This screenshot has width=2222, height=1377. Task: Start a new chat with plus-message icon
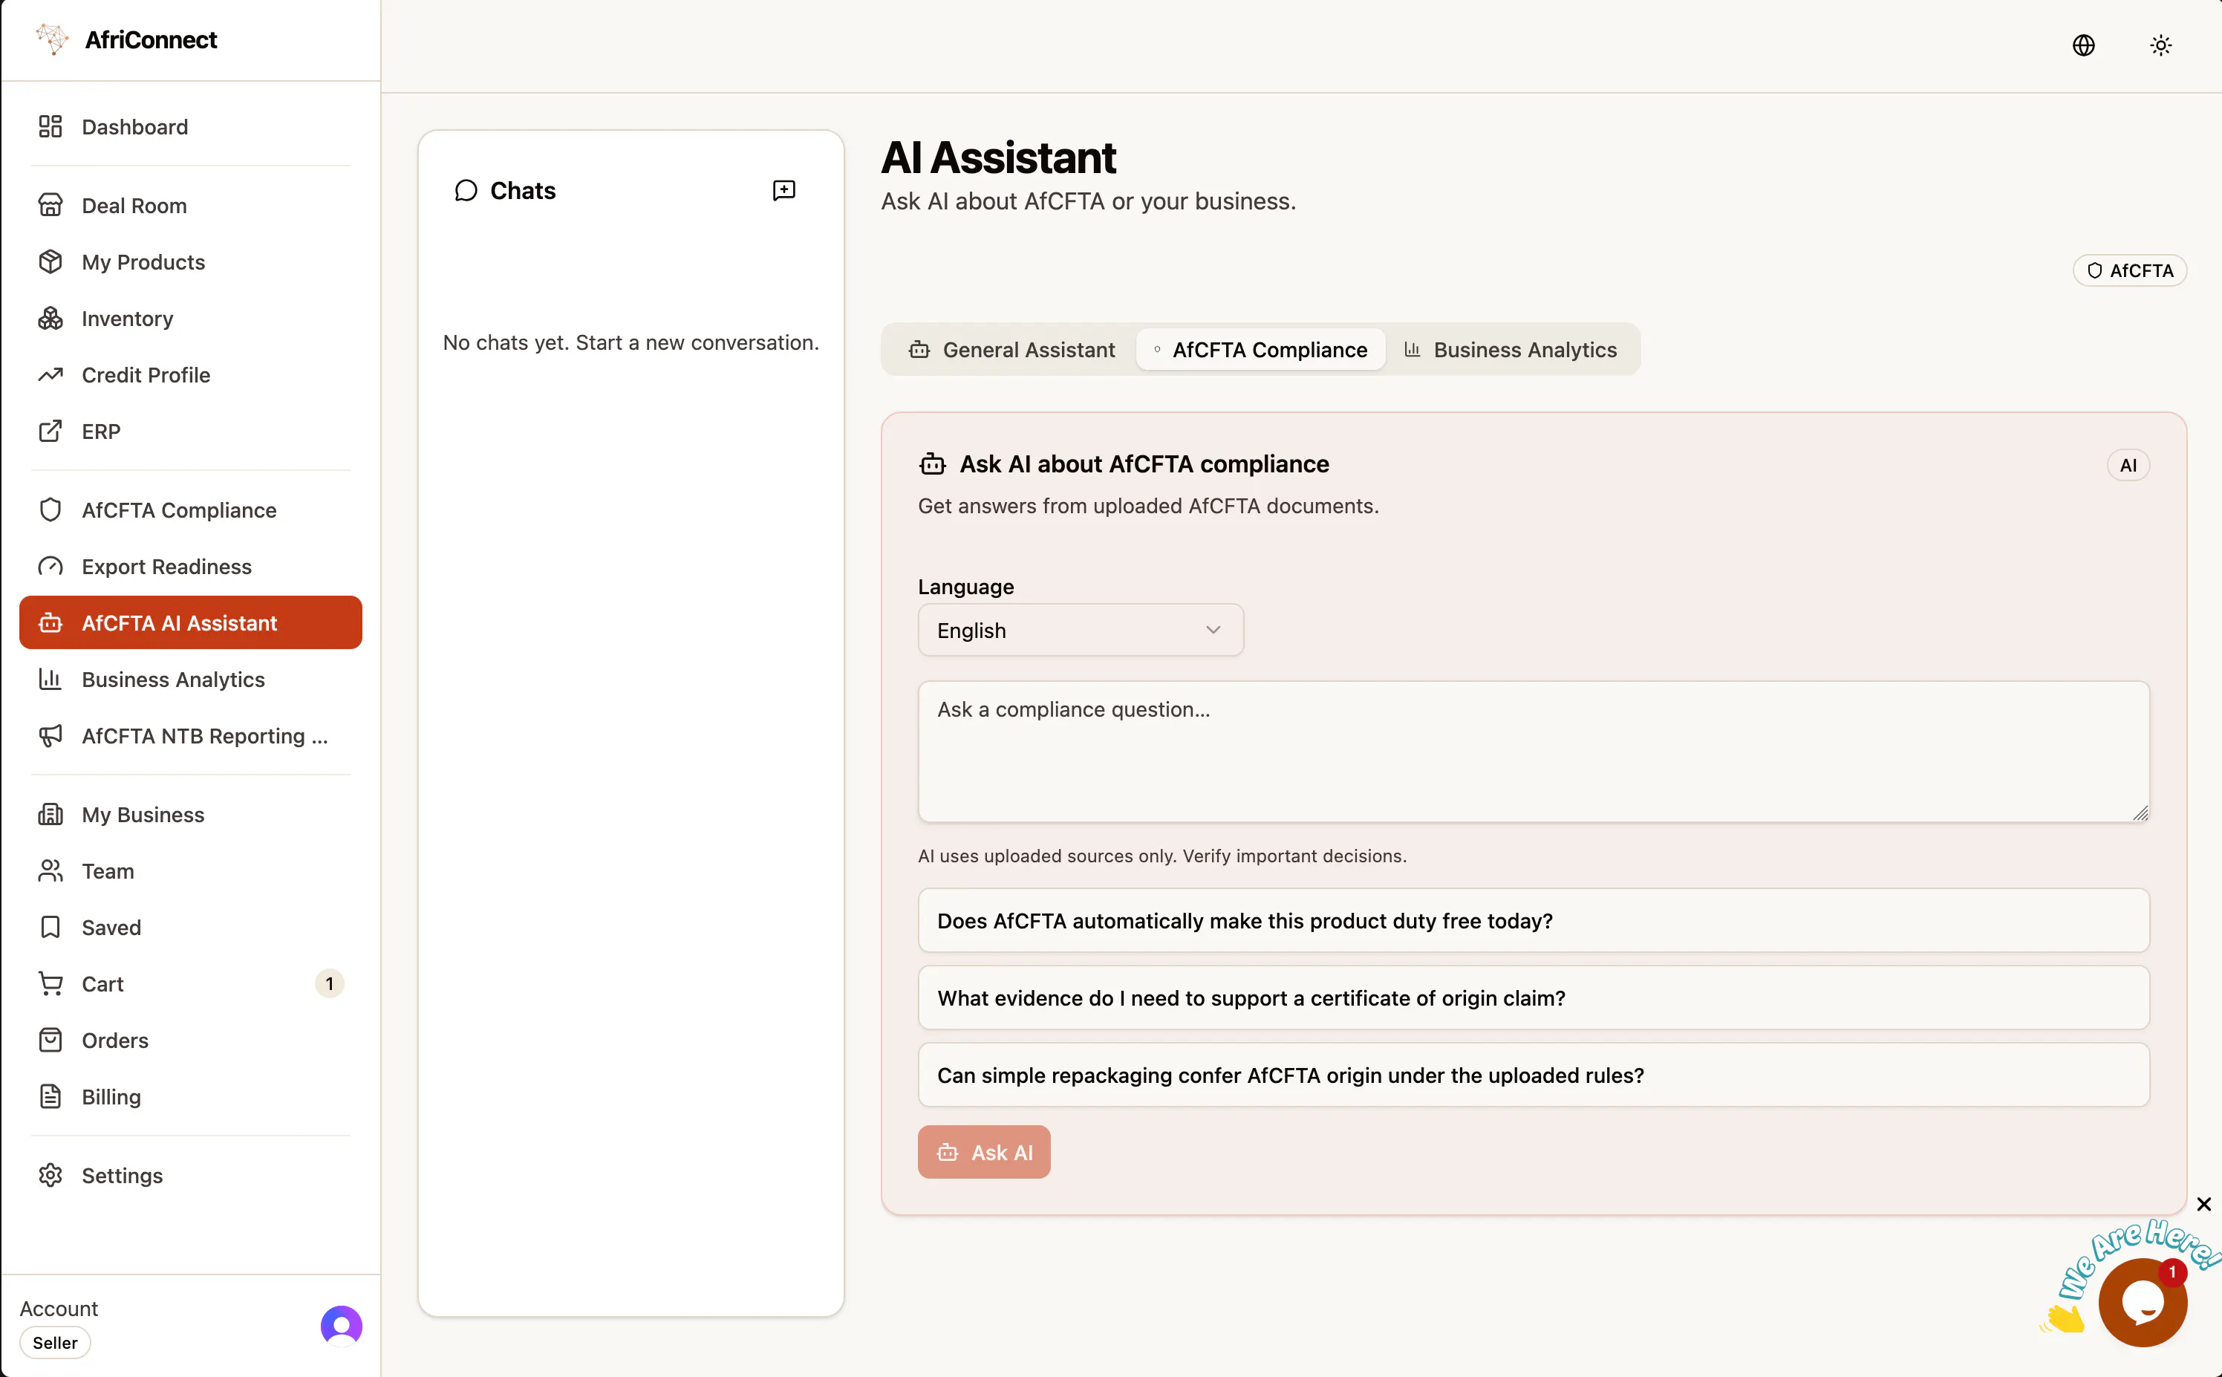(x=783, y=189)
